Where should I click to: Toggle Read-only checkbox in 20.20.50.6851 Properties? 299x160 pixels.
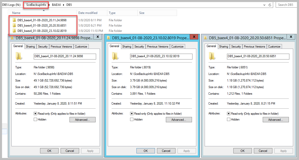pyautogui.click(x=228, y=114)
